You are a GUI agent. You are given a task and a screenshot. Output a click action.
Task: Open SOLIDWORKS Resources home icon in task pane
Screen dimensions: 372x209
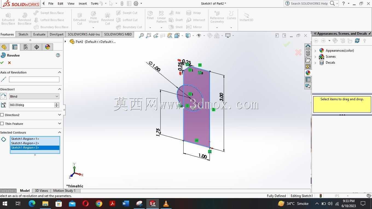(x=308, y=47)
